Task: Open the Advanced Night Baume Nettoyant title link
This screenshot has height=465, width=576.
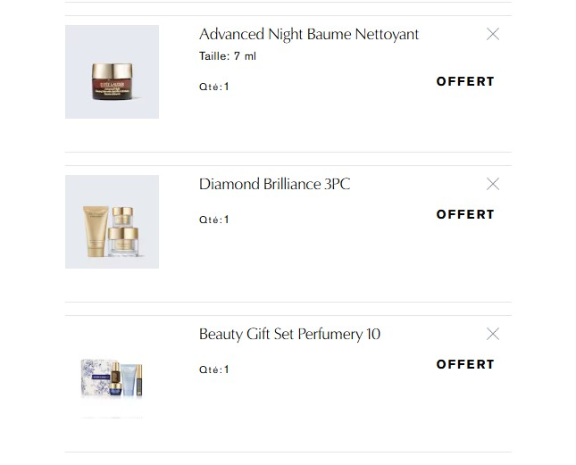Action: (308, 34)
